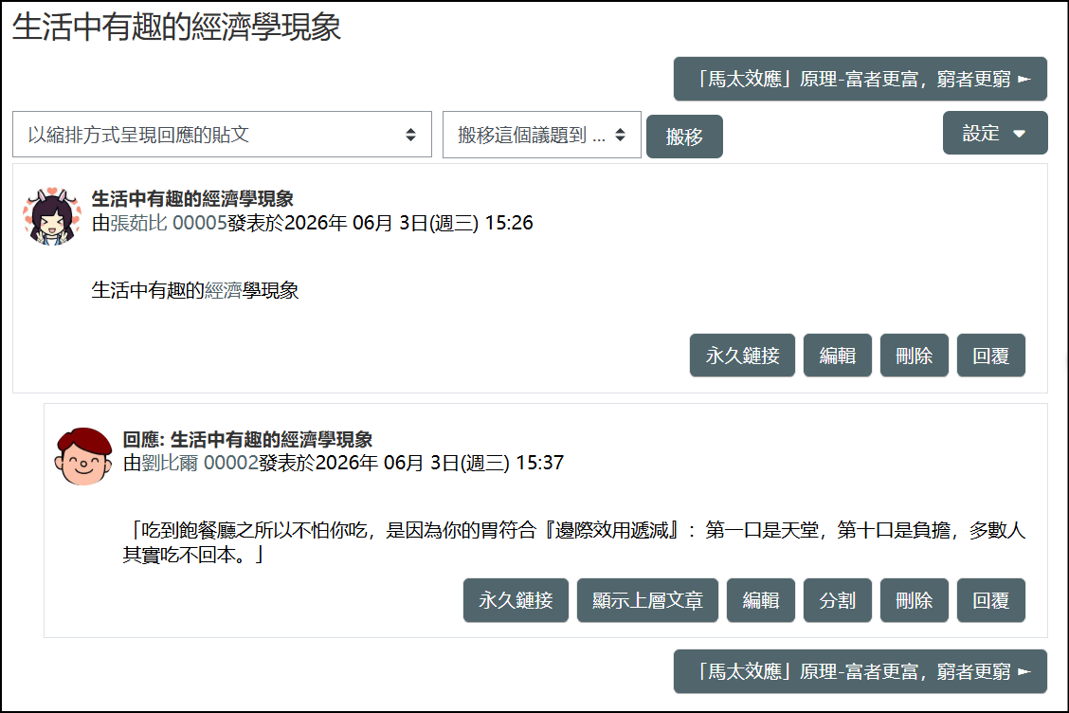Click reply timestamp 15:37

(x=540, y=464)
